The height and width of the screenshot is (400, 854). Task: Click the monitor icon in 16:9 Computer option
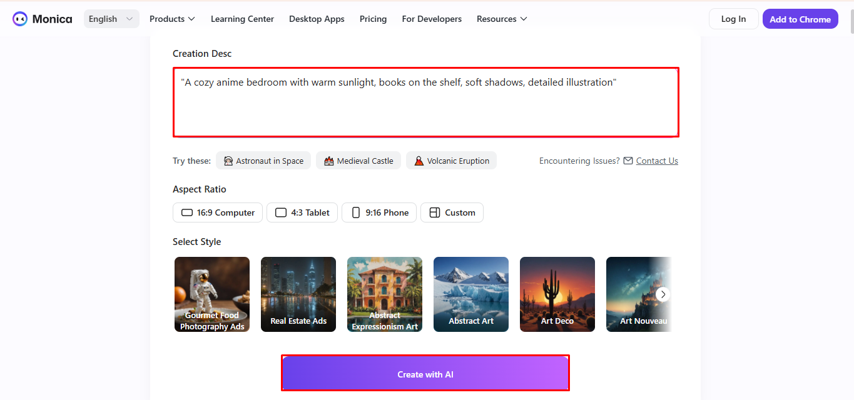coord(186,212)
